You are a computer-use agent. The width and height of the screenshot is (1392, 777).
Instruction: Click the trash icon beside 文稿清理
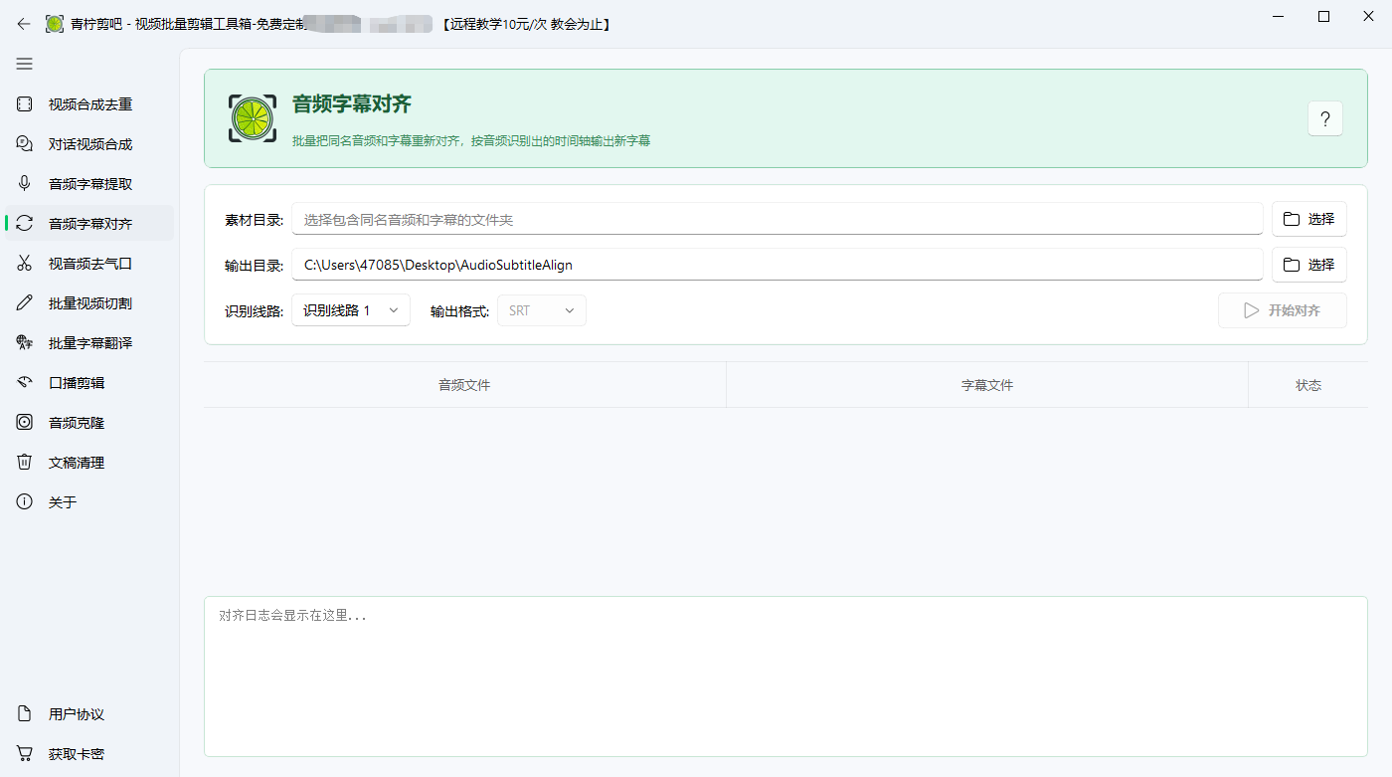coord(25,463)
